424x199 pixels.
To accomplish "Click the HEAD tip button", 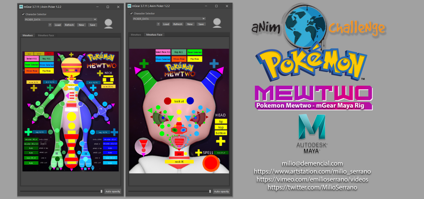I will pos(221,122).
